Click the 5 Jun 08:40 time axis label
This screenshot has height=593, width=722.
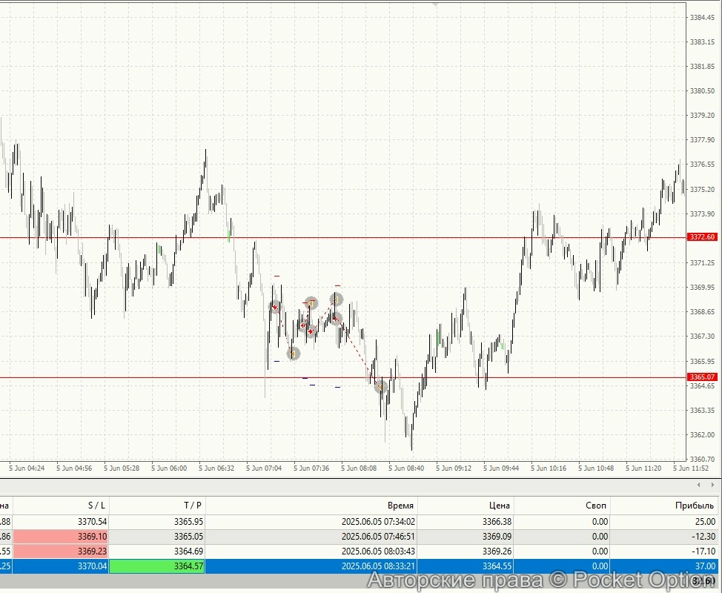[x=406, y=468]
